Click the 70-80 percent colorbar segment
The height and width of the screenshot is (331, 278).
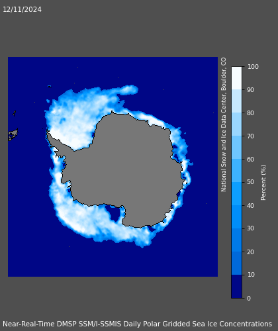point(236,124)
